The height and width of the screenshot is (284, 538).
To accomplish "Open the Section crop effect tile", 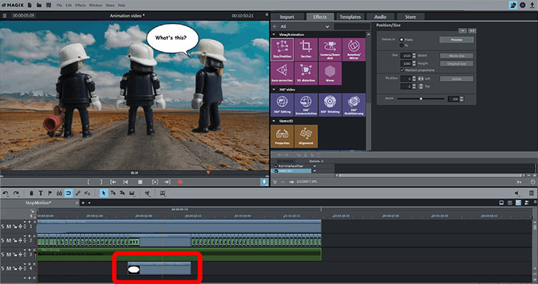I will (306, 49).
